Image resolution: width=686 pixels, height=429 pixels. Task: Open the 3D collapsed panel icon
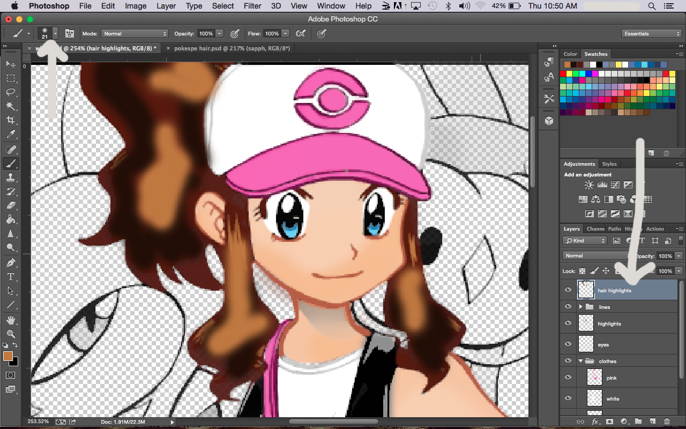(x=549, y=121)
